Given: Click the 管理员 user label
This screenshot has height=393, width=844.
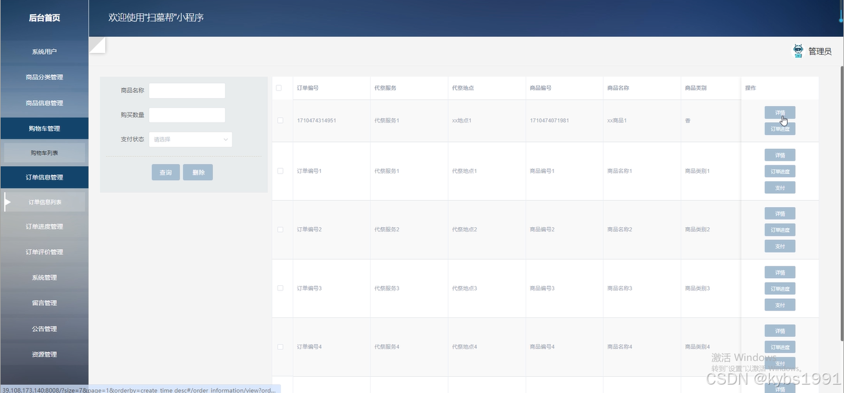Looking at the screenshot, I should 820,52.
